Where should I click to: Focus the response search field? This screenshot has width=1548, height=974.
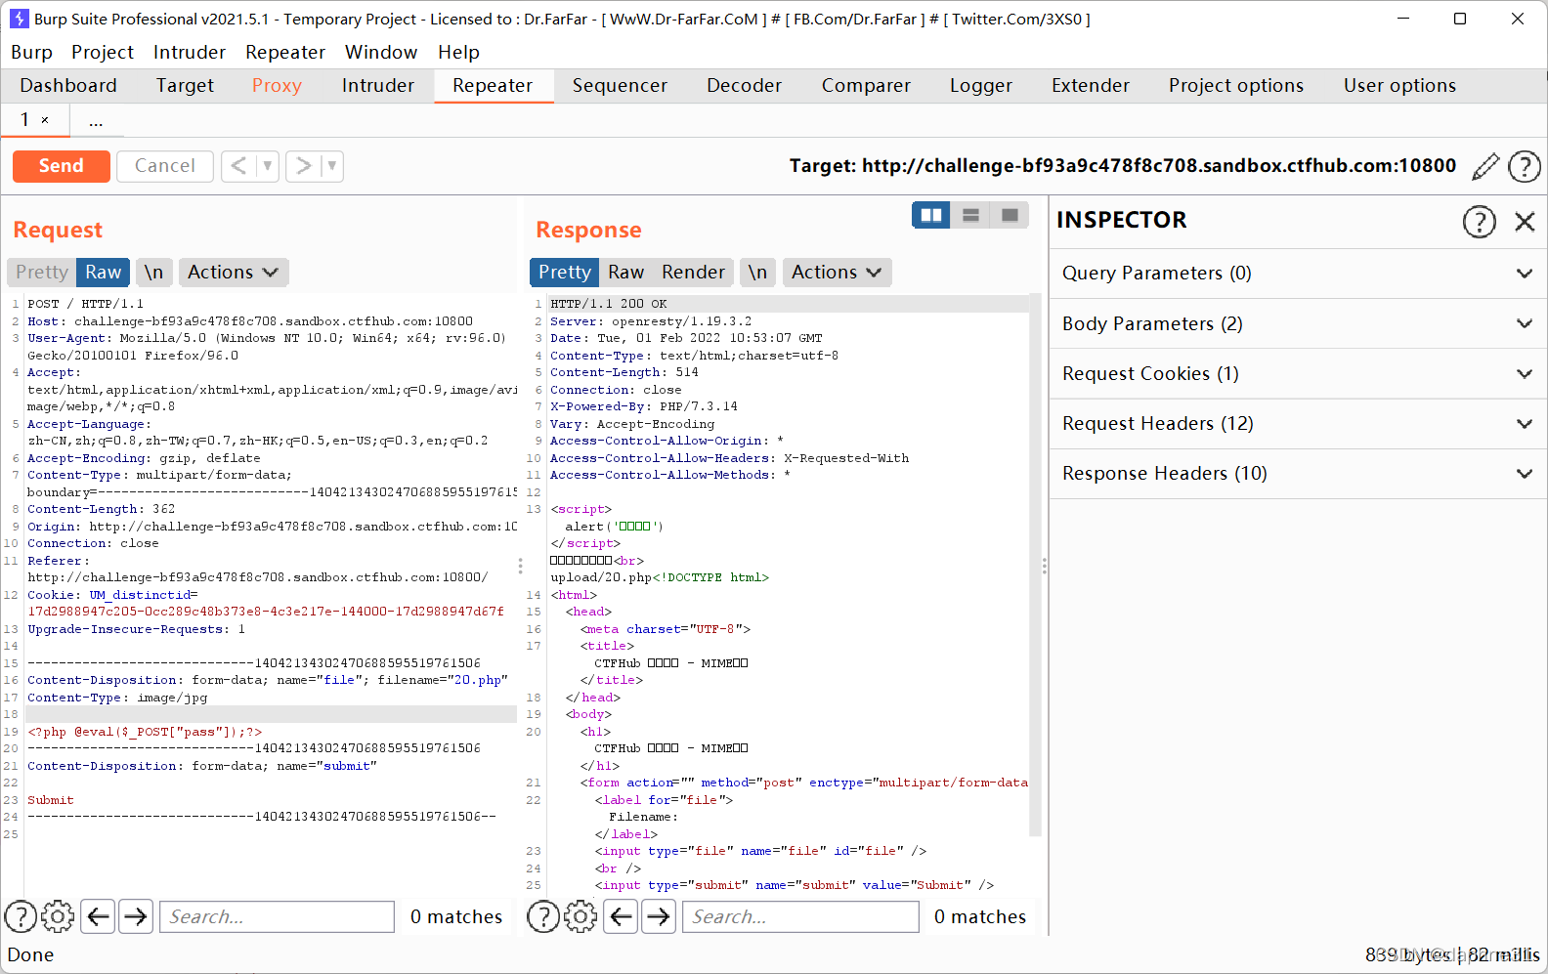point(800,916)
